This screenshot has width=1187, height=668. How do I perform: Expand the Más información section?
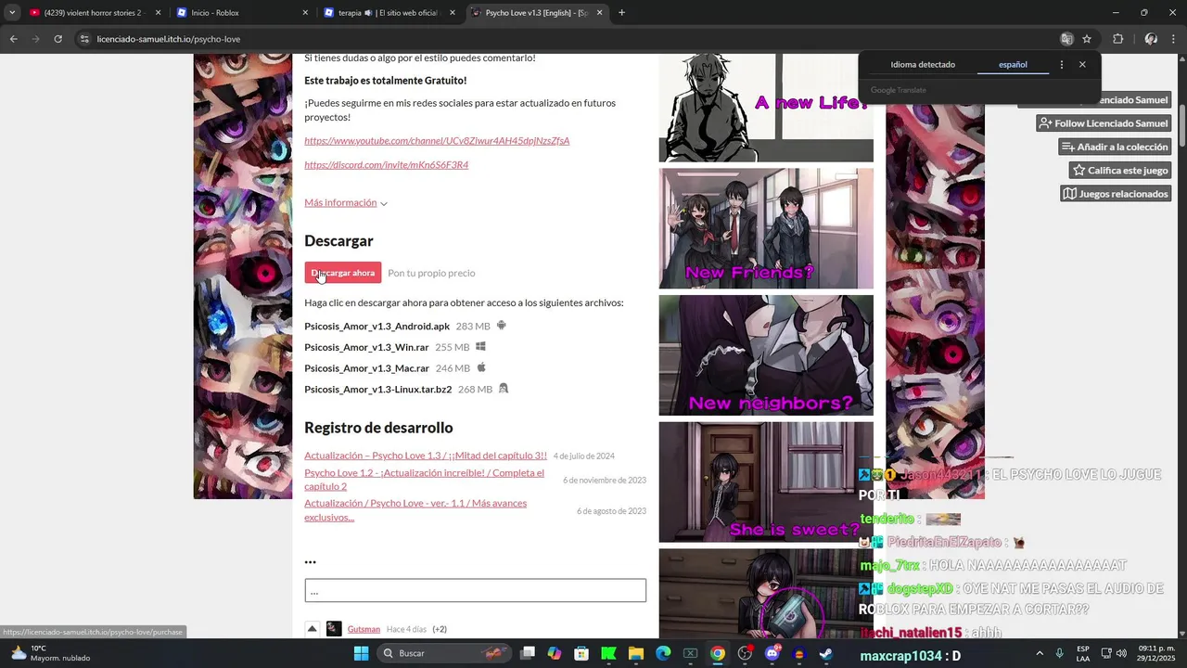346,202
